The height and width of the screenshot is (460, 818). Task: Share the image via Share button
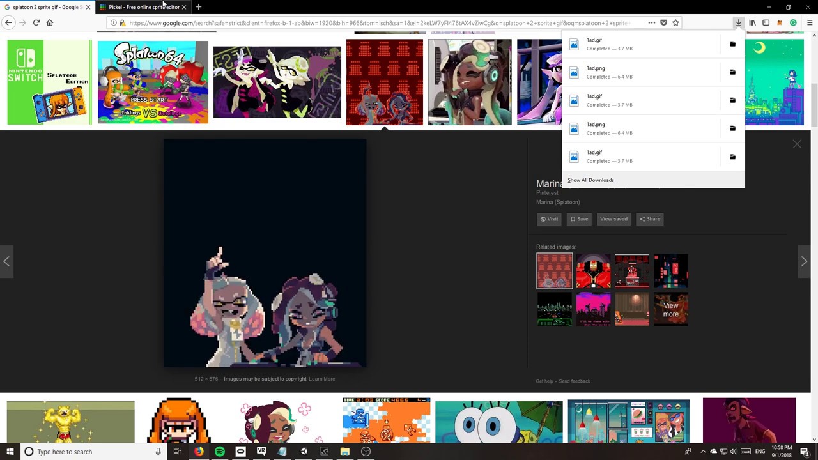(650, 219)
